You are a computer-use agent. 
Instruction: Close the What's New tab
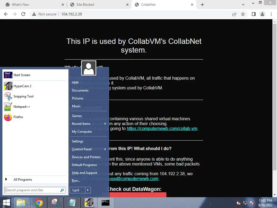click(63, 5)
